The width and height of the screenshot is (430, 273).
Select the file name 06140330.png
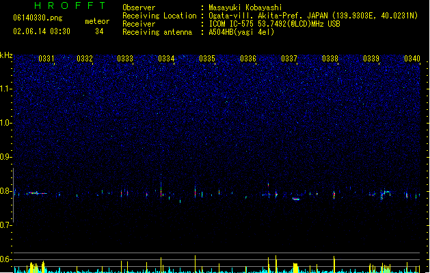(38, 18)
